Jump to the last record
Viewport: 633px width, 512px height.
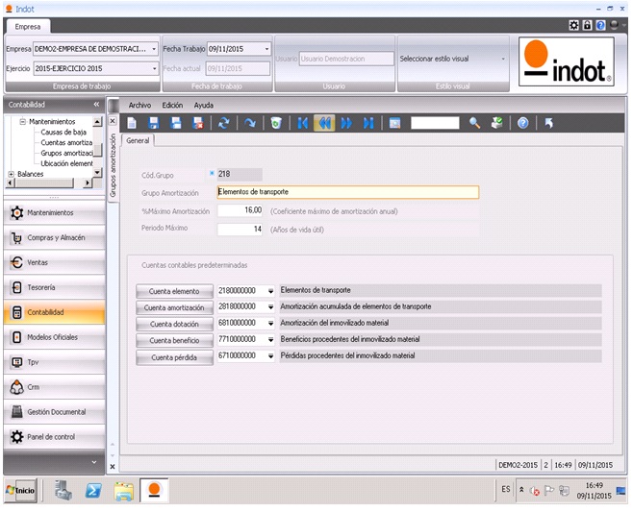[x=368, y=123]
